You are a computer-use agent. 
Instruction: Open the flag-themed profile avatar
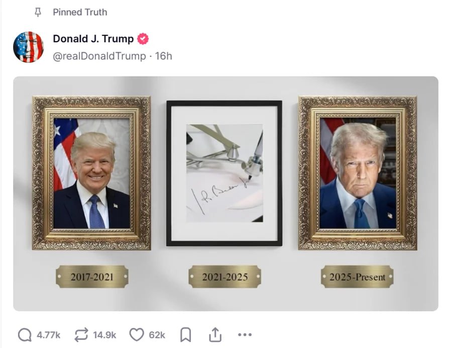pos(29,47)
